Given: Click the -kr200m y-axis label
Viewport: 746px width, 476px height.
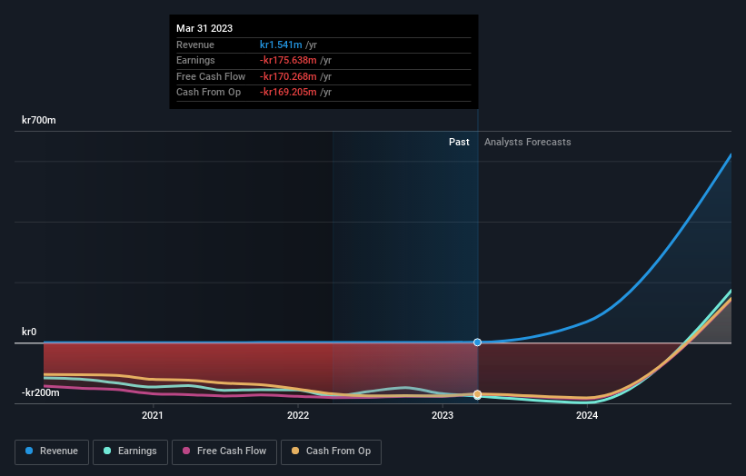Looking at the screenshot, I should point(41,392).
